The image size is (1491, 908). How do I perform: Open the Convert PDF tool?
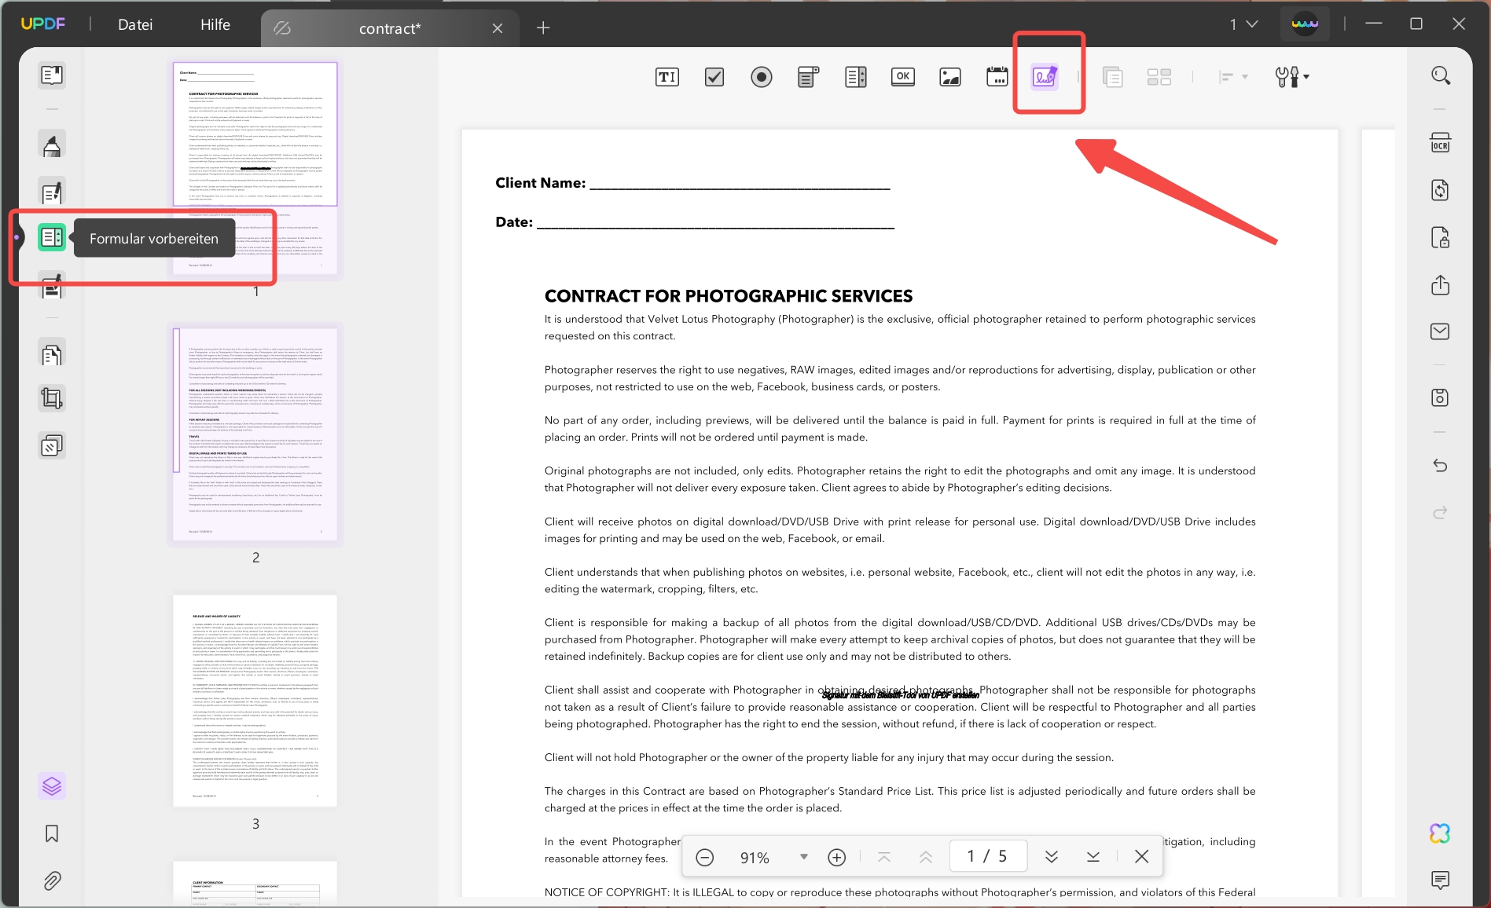(1440, 190)
